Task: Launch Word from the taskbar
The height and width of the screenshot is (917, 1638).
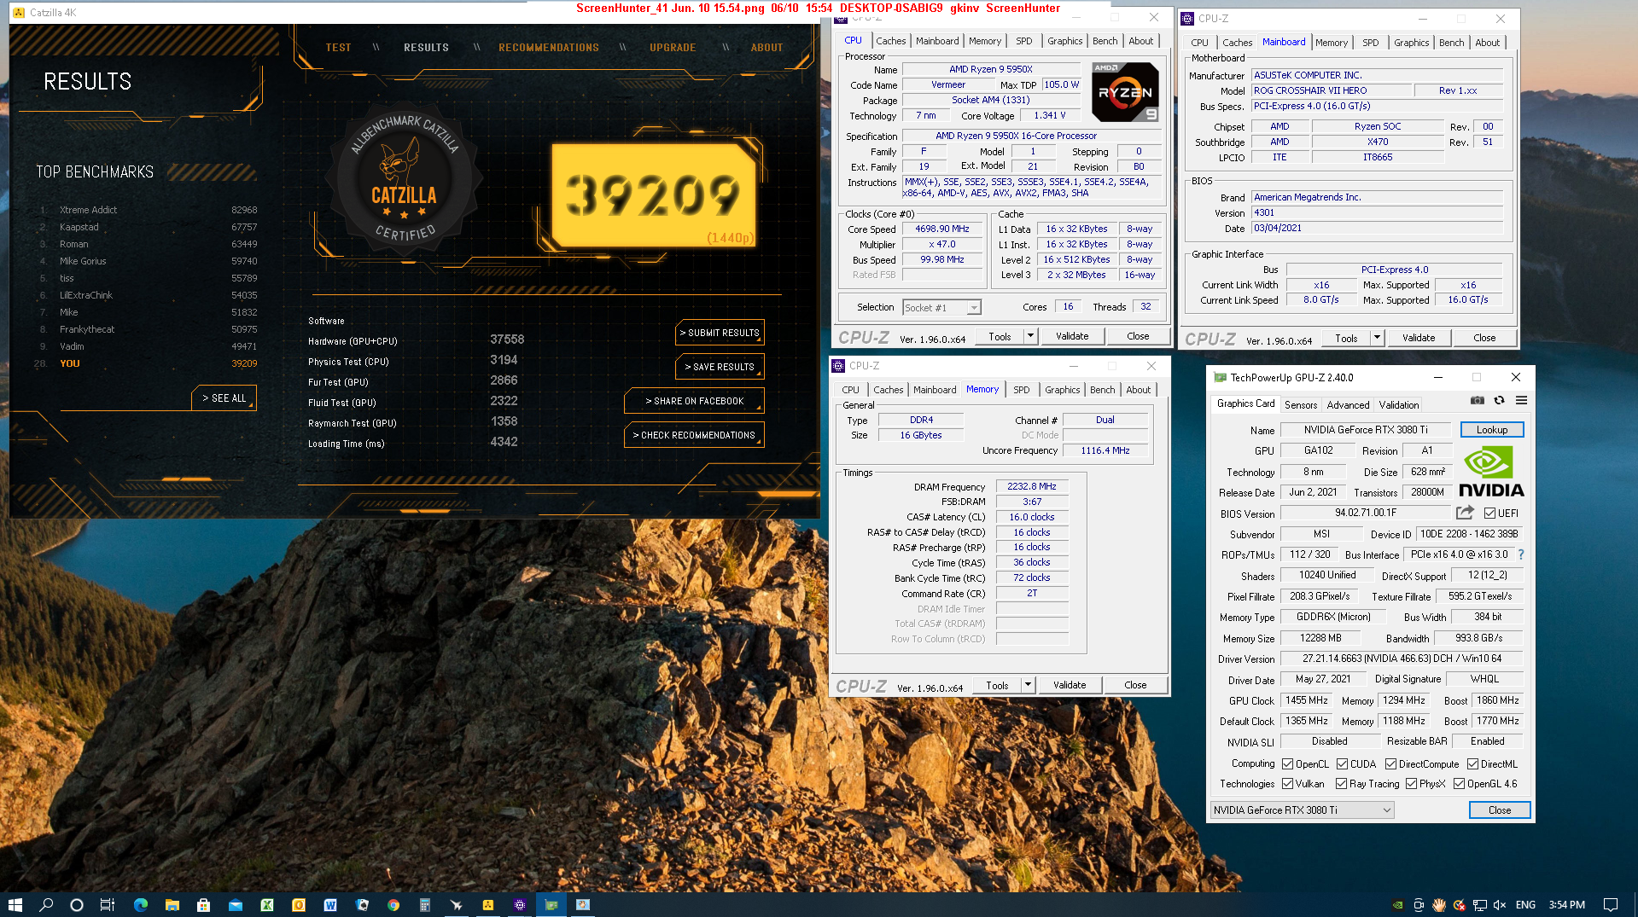Action: click(330, 905)
